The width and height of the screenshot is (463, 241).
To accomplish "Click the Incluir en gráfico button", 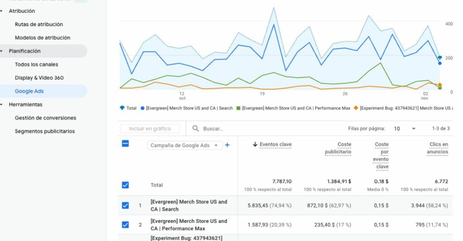I will (150, 129).
